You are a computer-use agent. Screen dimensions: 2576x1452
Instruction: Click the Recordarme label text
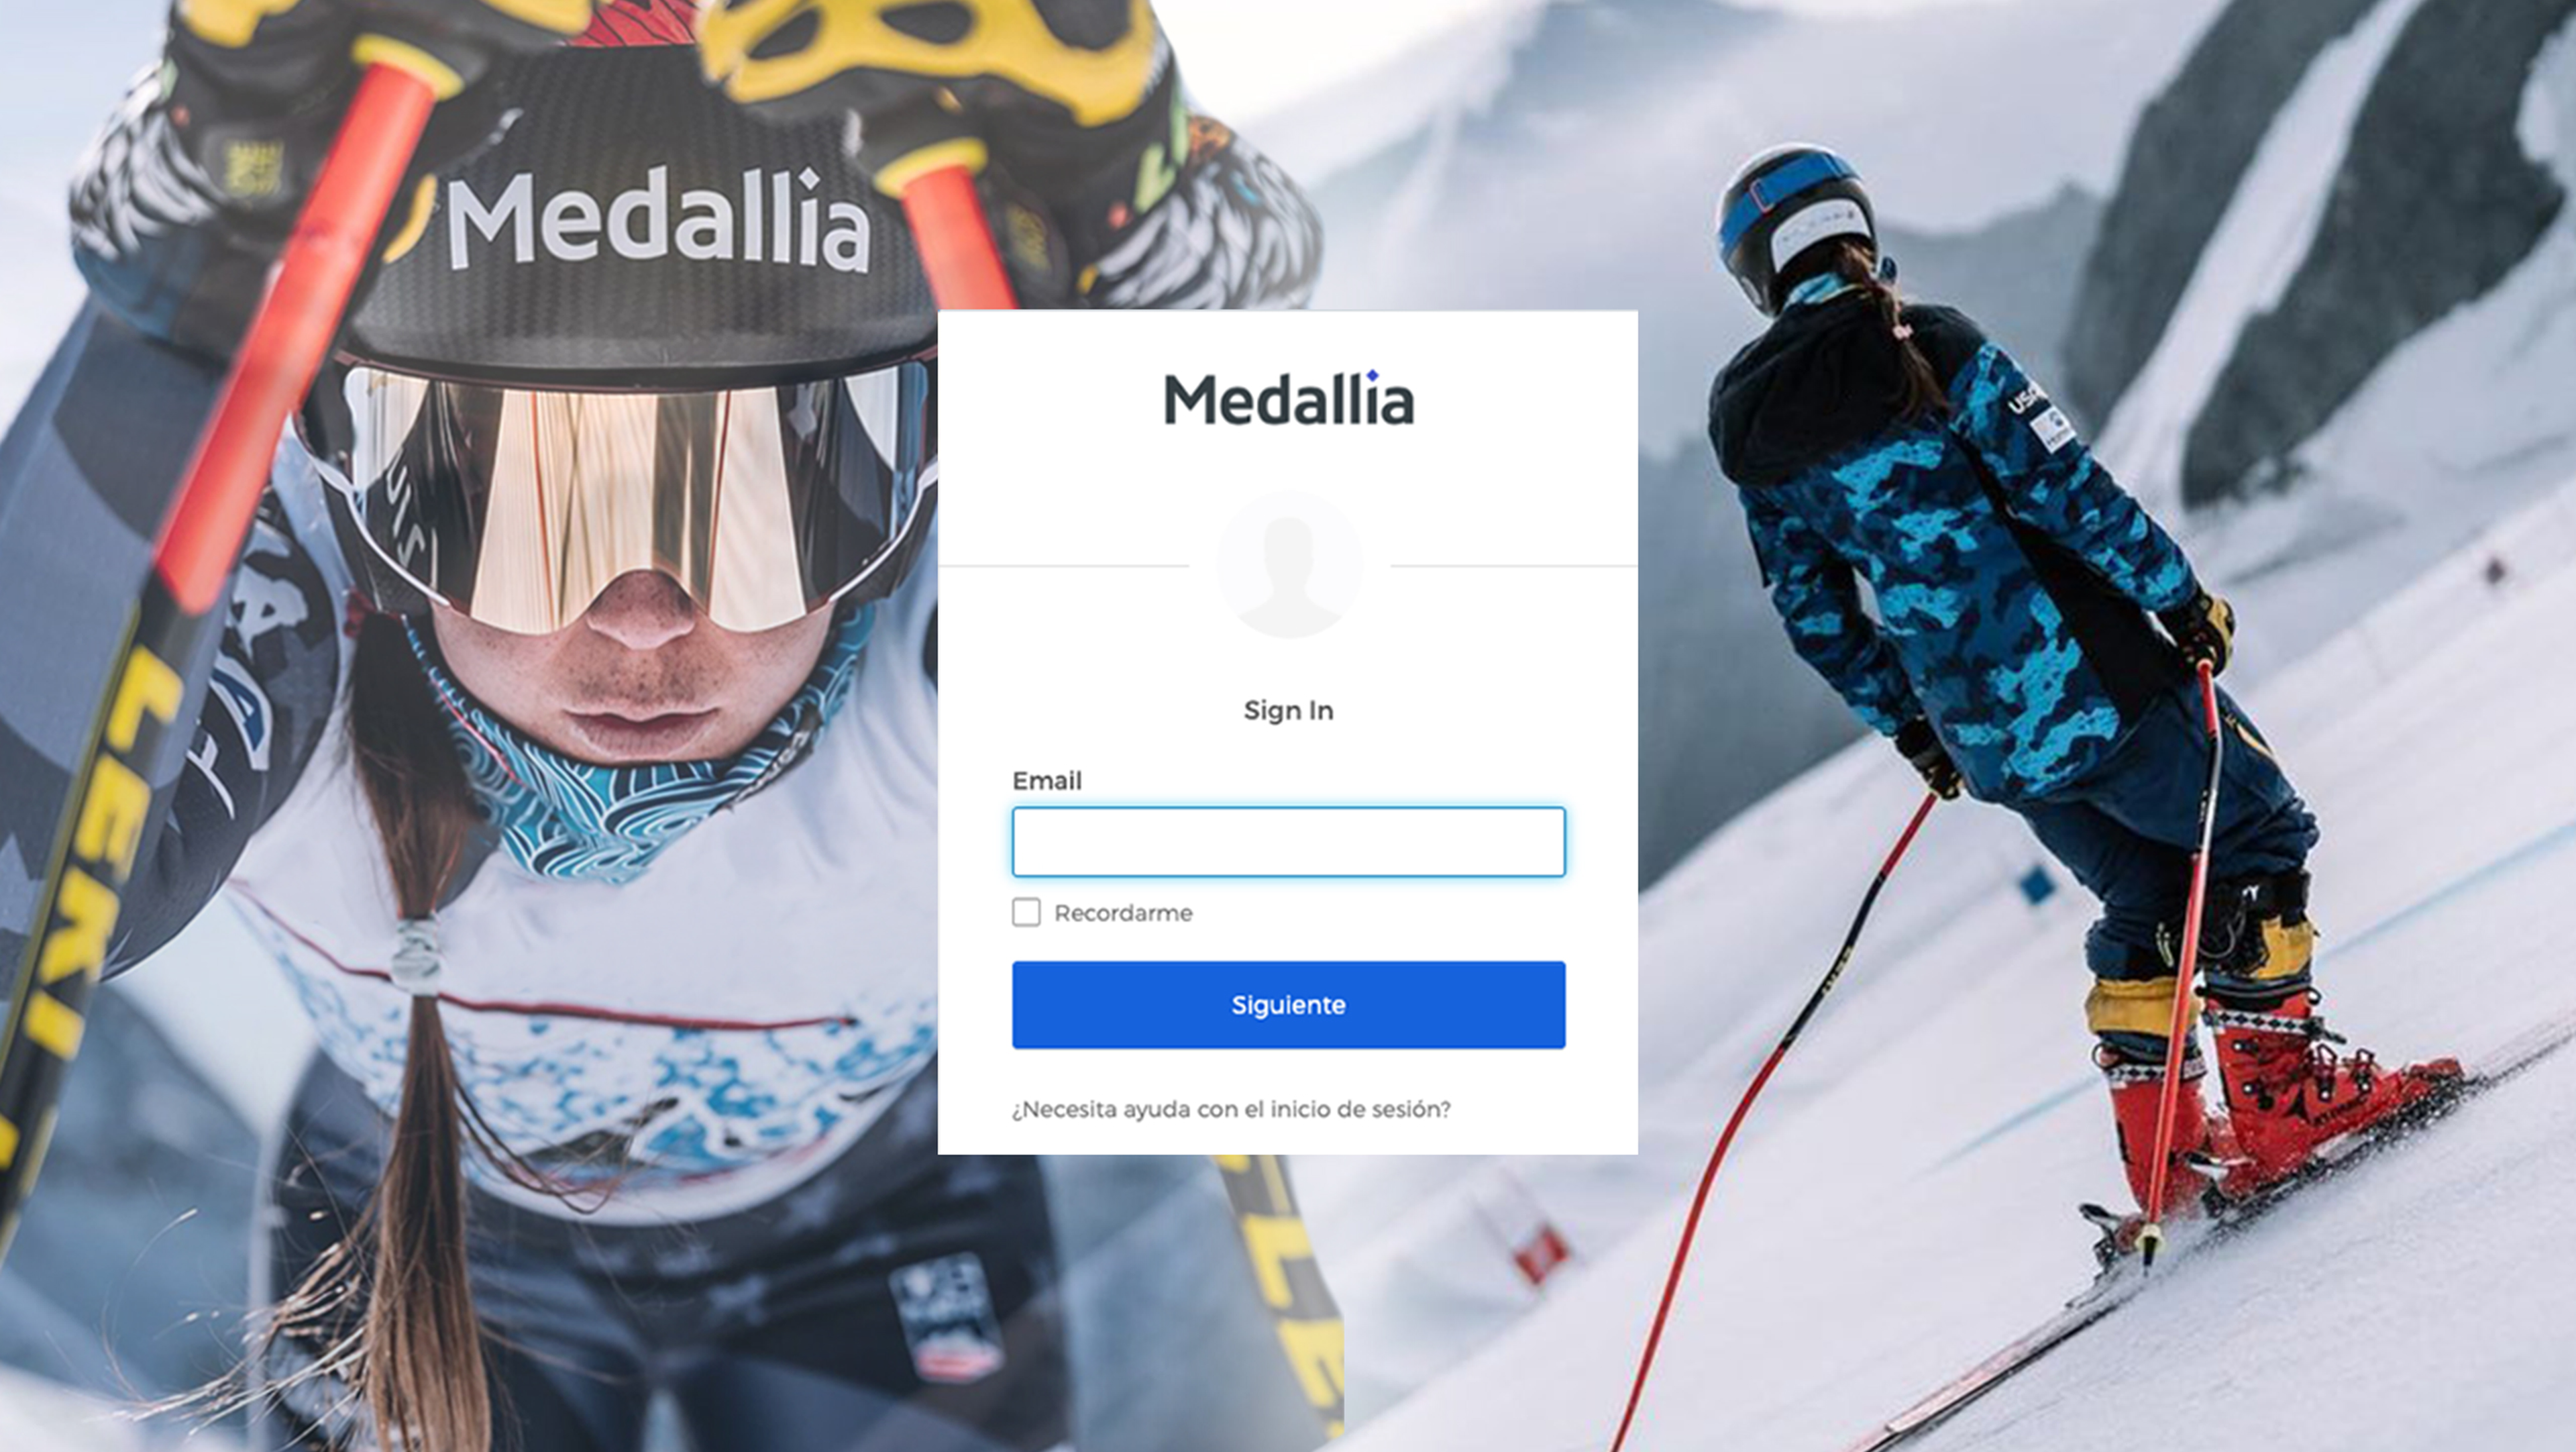coord(1123,913)
